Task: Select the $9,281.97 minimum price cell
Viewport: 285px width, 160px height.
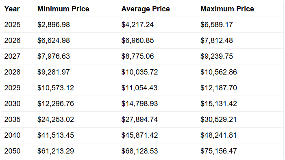Action: [76, 72]
